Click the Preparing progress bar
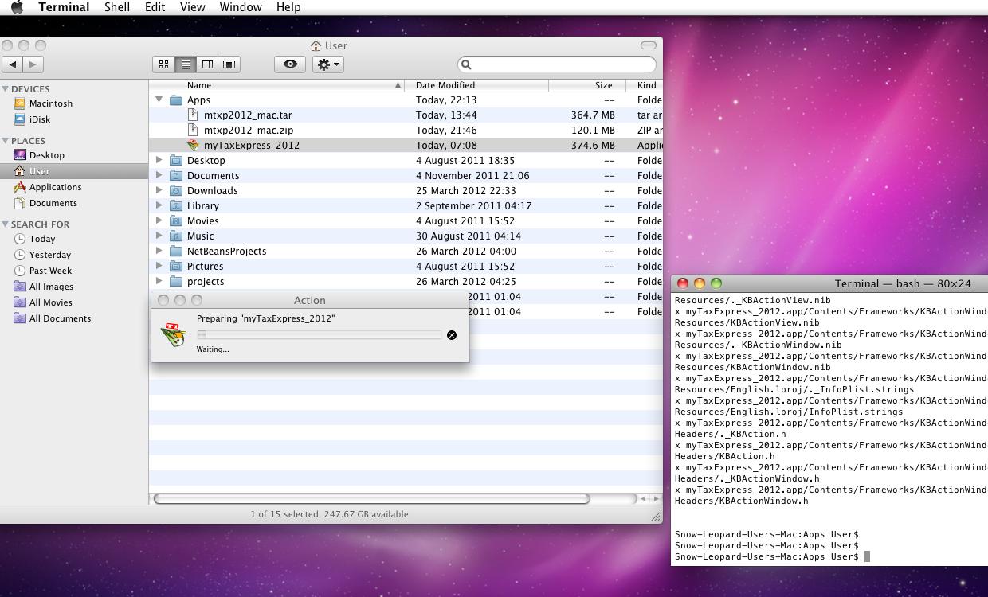 tap(319, 335)
